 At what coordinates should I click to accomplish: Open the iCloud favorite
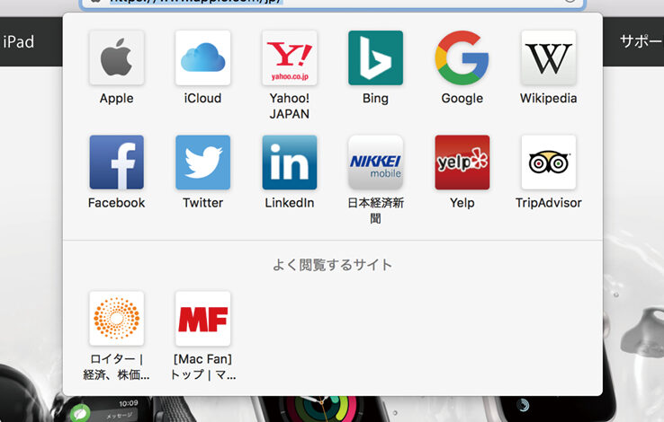click(x=202, y=57)
